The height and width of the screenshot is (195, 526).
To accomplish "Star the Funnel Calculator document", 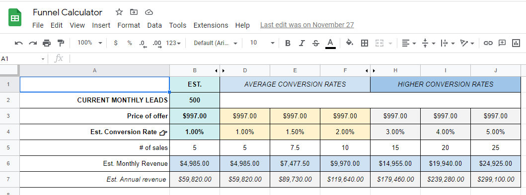I will click(x=119, y=12).
